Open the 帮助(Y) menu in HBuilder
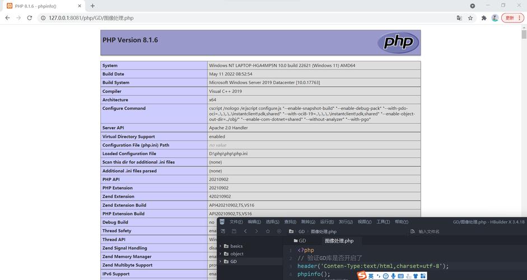Image resolution: width=527 pixels, height=280 pixels. pos(402,222)
